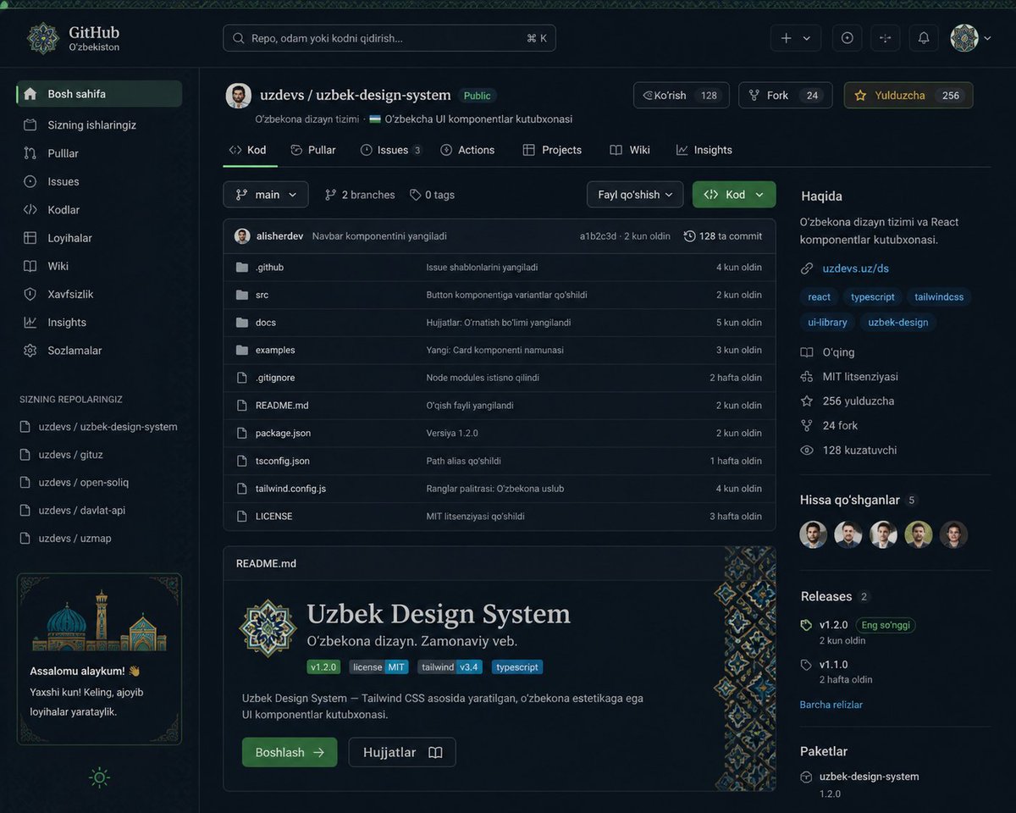Switch to the Projects tab
Screen dimensions: 1016x813
[x=552, y=150]
